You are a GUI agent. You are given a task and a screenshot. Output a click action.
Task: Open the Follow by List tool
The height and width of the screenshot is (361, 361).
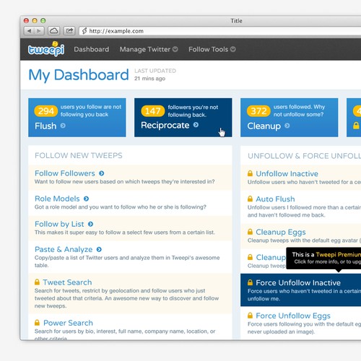coord(59,224)
